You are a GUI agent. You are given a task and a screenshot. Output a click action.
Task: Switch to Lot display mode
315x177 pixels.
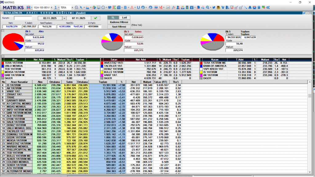125,18
